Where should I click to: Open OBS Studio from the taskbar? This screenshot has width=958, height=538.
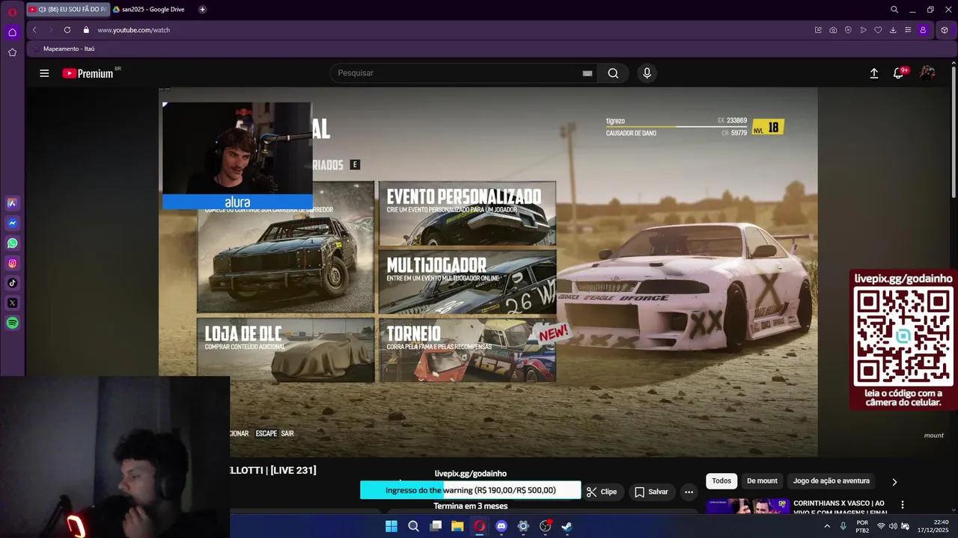click(x=546, y=526)
